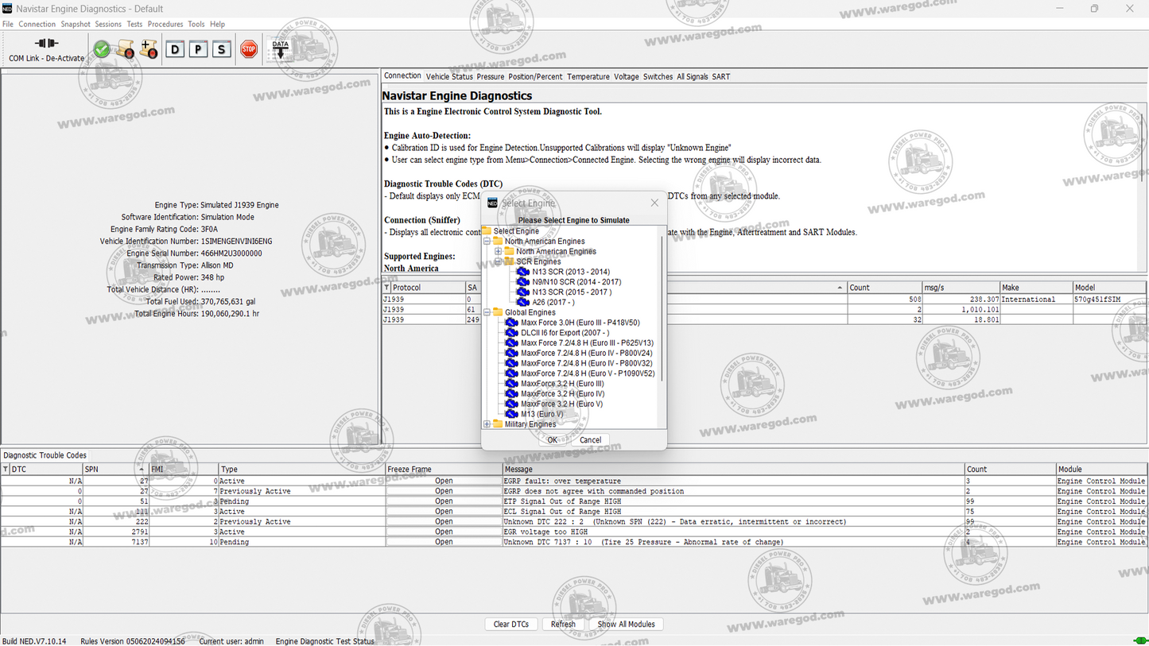Click sort arrow in connection table header

tap(840, 288)
